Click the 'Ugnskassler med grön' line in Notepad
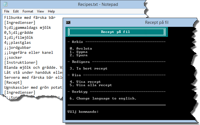 (33, 87)
